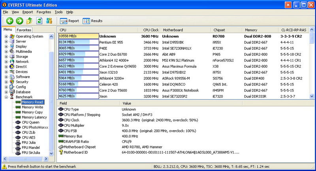Expand the Multimedia tree node
316x171 pixels.
6,51
